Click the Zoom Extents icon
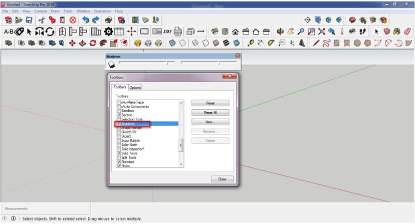Viewport: 415px width, 224px height. (x=322, y=32)
